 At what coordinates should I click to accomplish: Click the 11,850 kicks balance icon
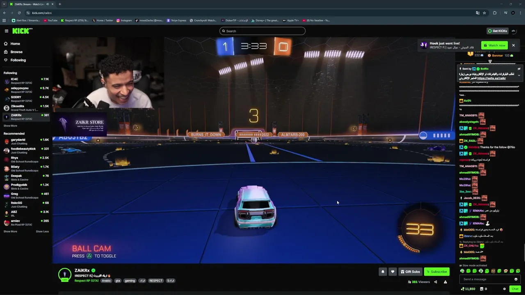[468, 289]
